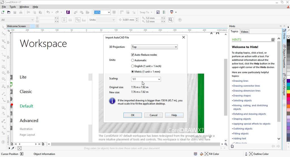Open the Help menu

(35, 7)
